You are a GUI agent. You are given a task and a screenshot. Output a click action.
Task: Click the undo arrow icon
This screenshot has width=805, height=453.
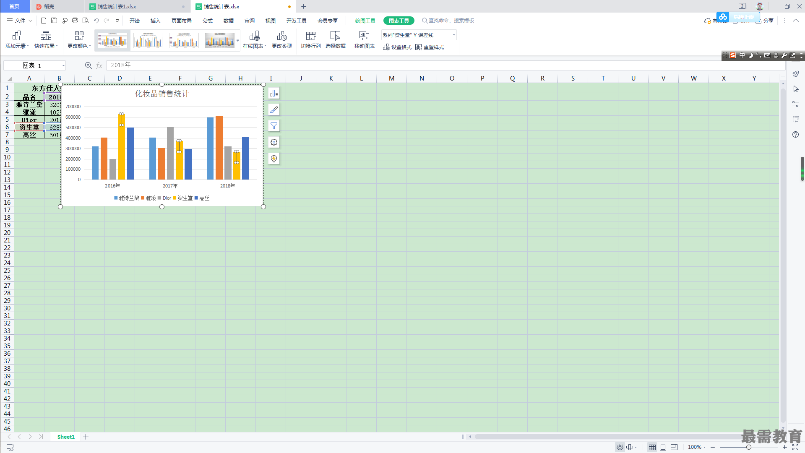(96, 21)
